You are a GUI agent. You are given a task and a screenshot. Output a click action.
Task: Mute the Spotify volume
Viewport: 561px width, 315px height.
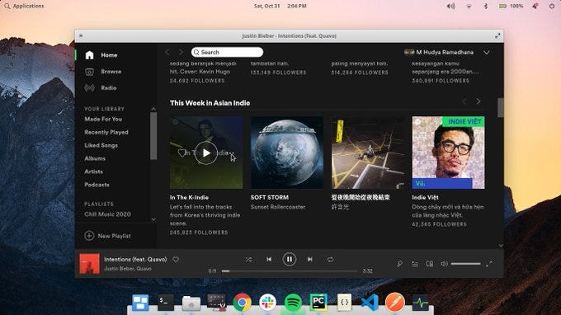(444, 264)
